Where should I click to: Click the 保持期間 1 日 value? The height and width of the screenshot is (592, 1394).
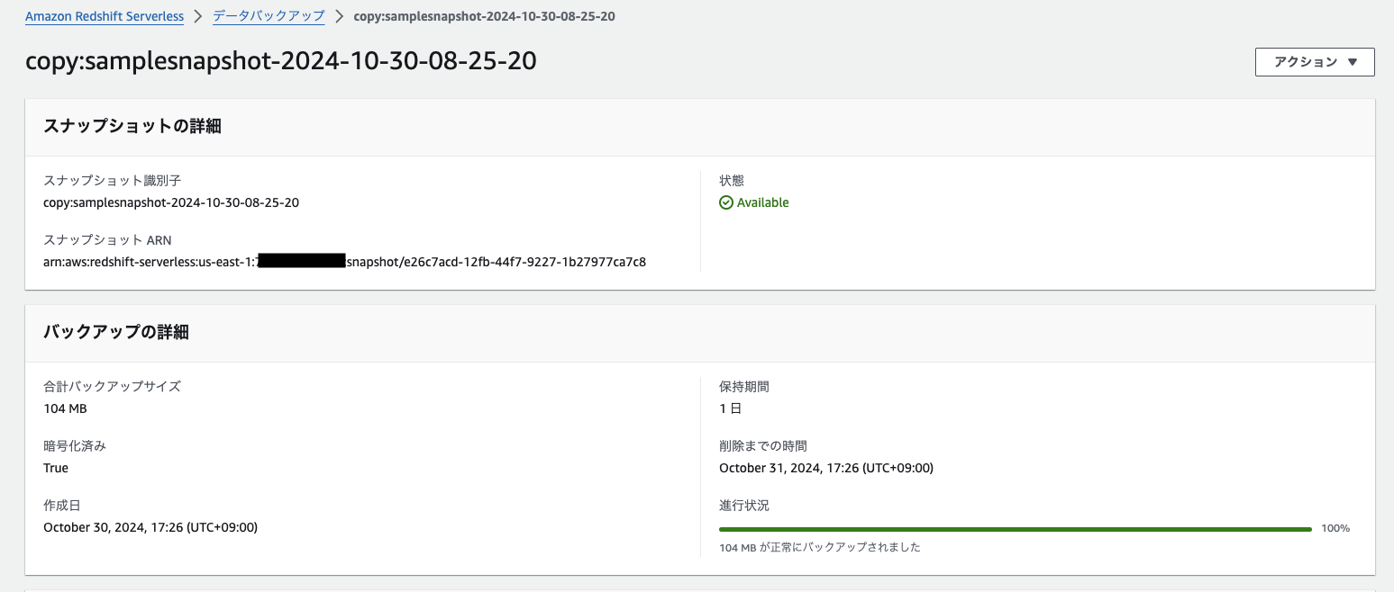pyautogui.click(x=730, y=408)
